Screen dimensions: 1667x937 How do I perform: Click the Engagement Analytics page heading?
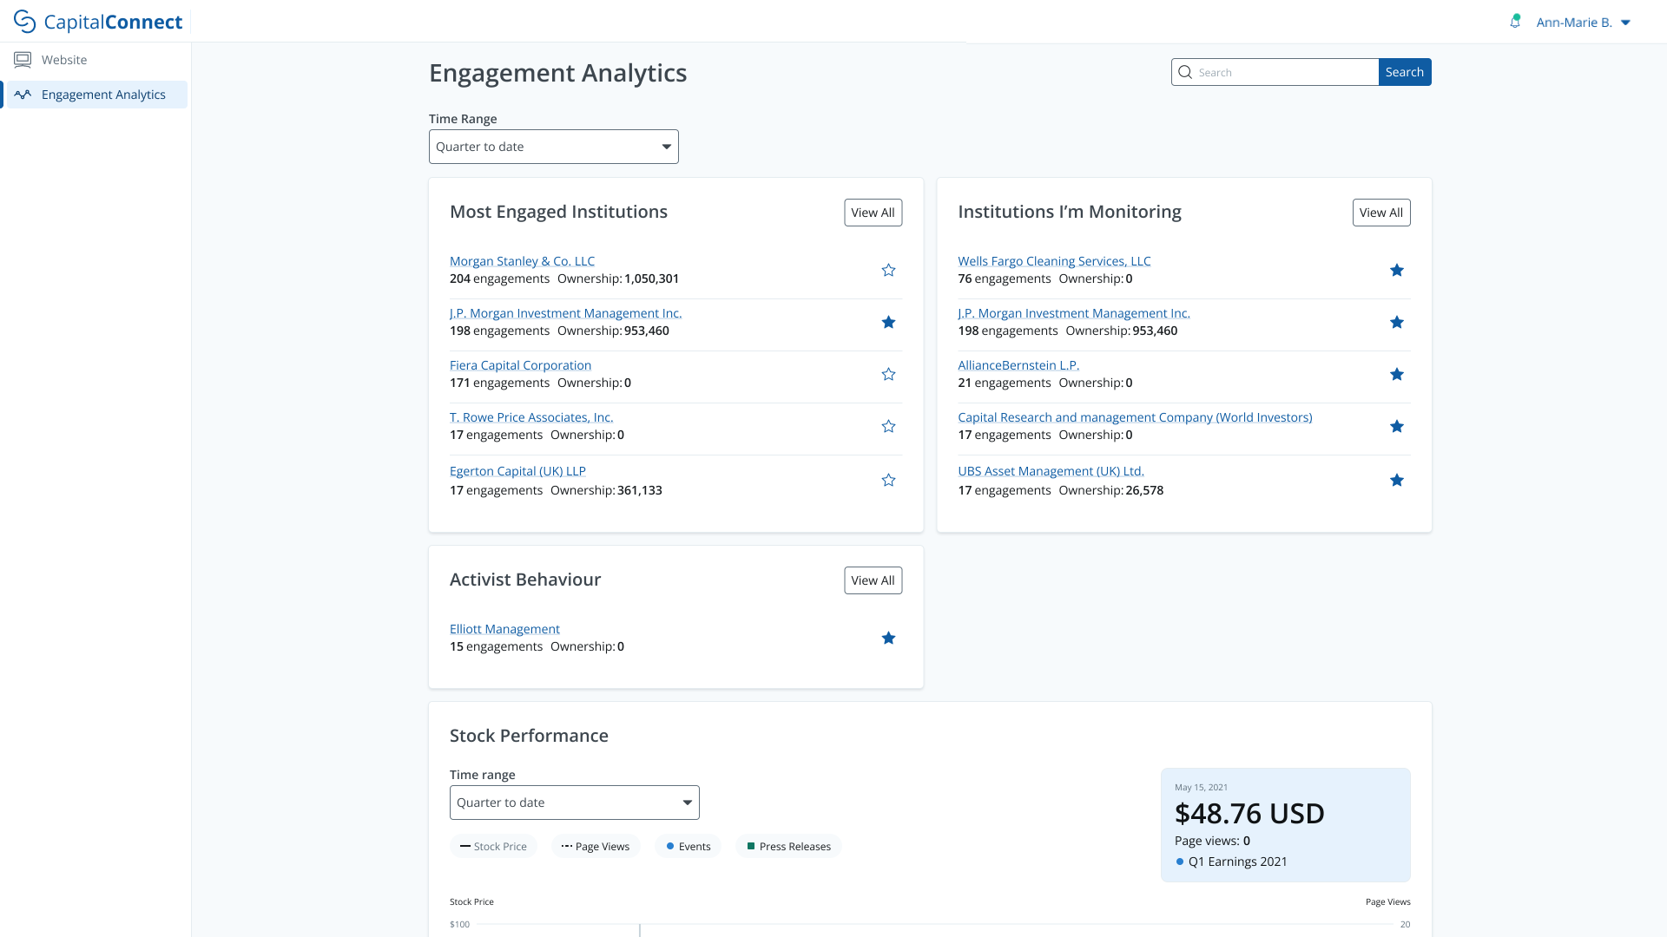coord(557,73)
